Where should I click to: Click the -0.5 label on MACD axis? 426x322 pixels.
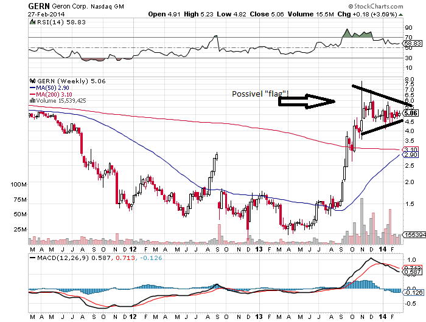(410, 304)
